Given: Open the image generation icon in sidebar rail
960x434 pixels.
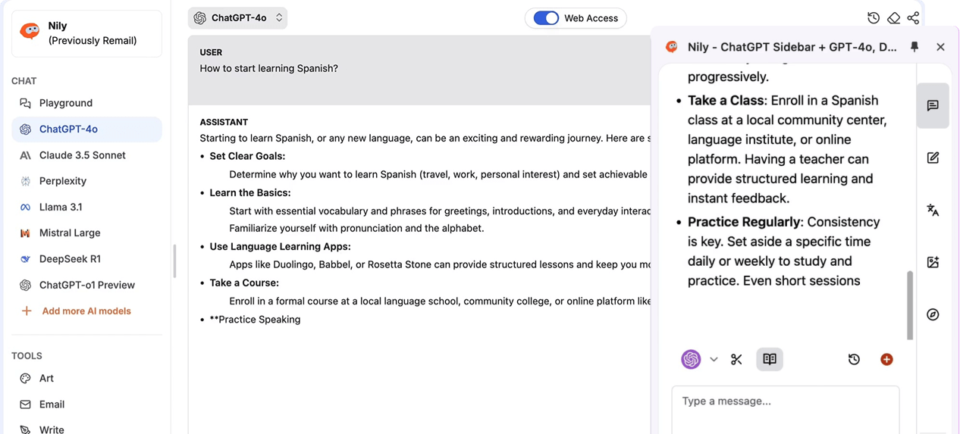Looking at the screenshot, I should [933, 262].
